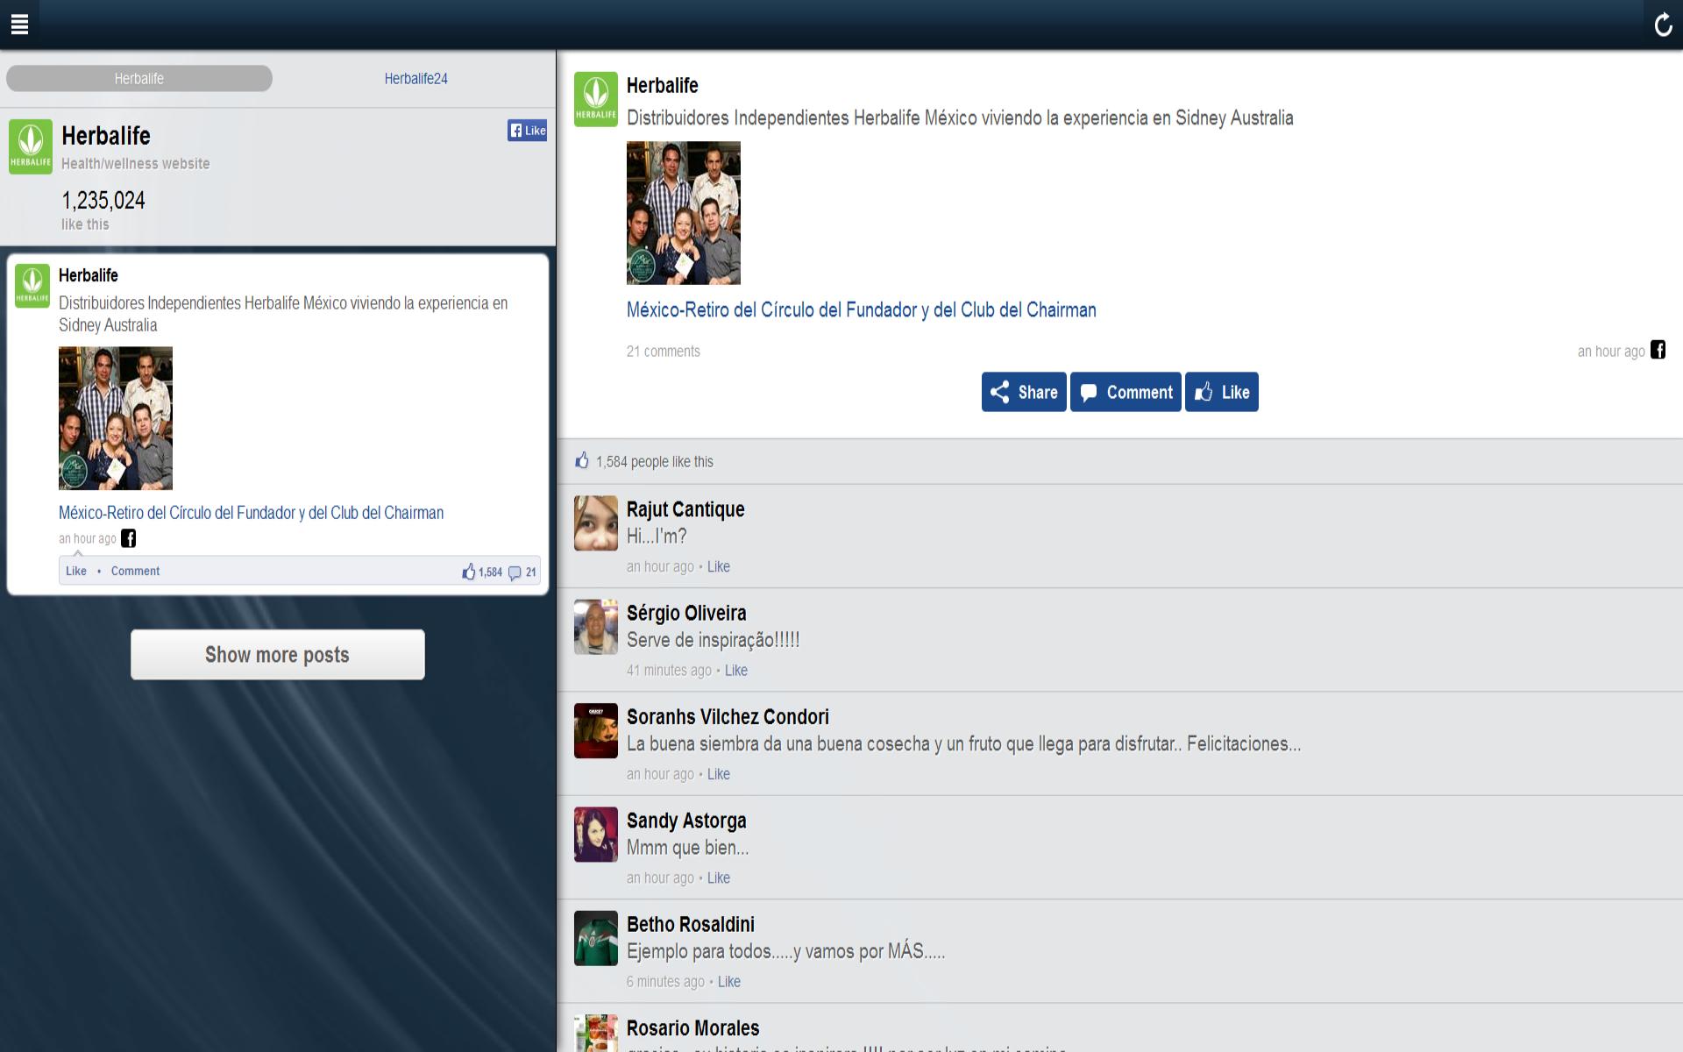1683x1052 pixels.
Task: Like Sérgio Oliveira's comment
Action: pos(735,671)
